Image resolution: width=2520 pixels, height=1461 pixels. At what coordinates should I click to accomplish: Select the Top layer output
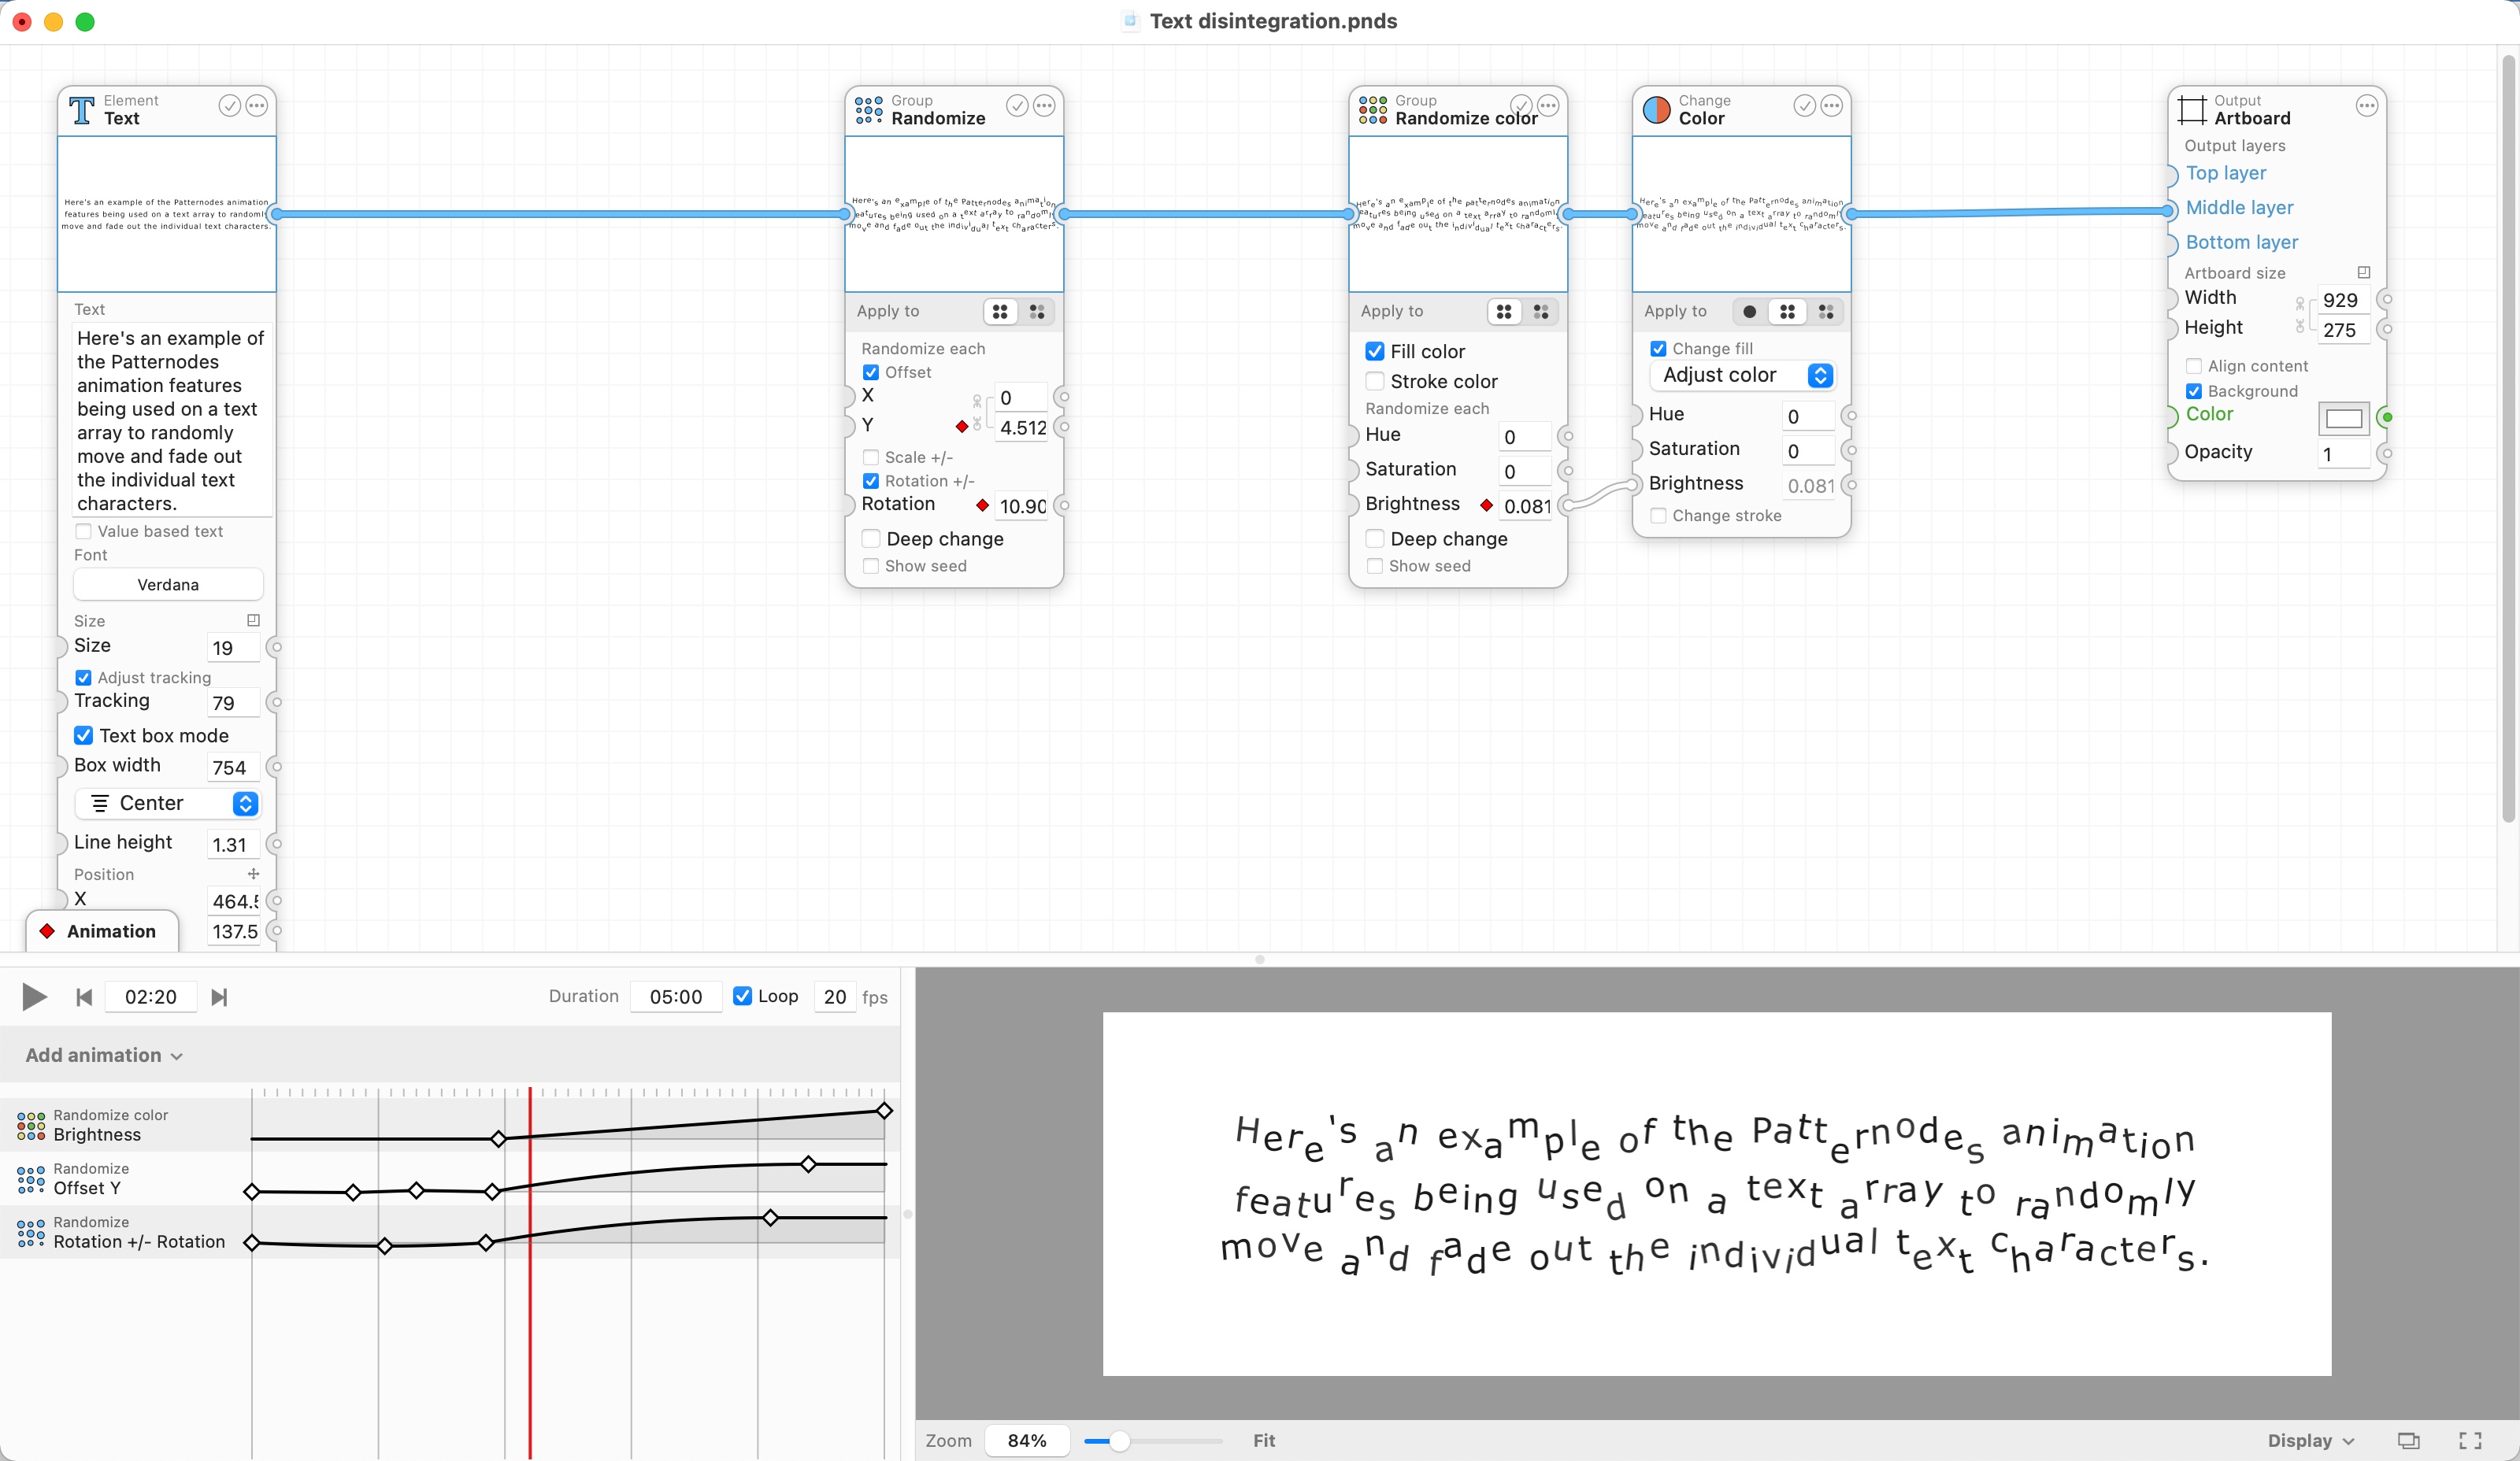(2226, 173)
